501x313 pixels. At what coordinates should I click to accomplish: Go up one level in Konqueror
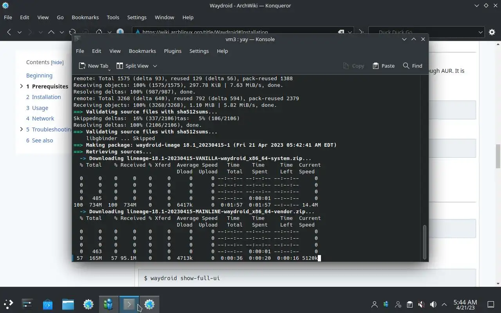coord(51,32)
